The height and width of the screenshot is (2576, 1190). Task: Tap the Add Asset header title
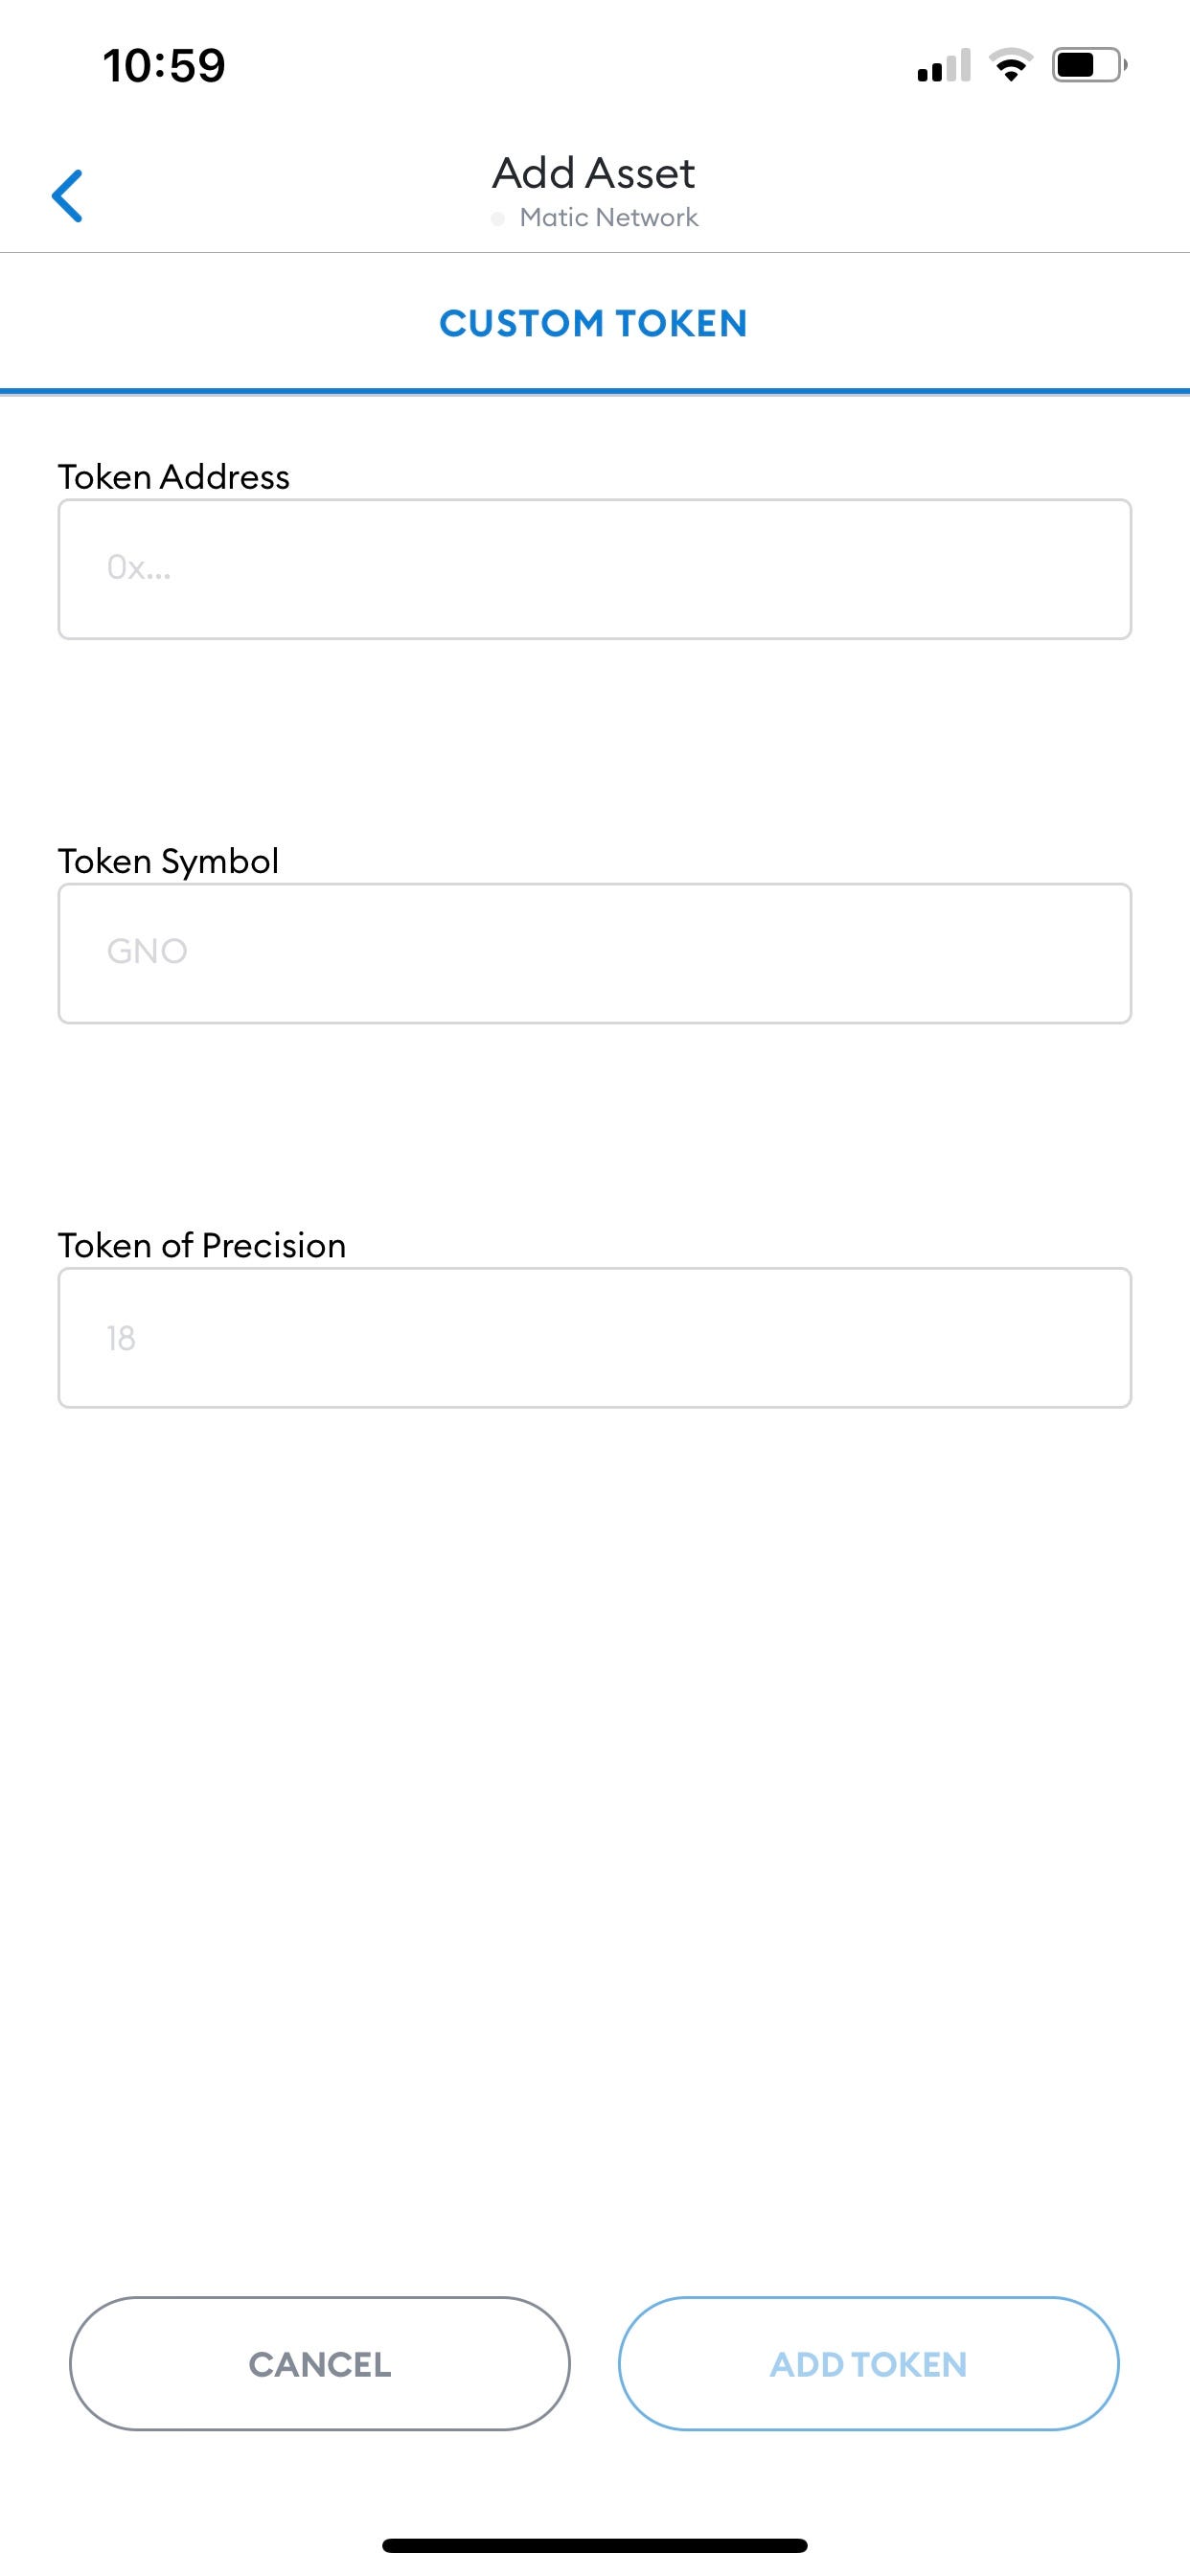[x=594, y=174]
